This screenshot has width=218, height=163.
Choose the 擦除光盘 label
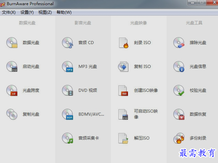tap(198, 43)
